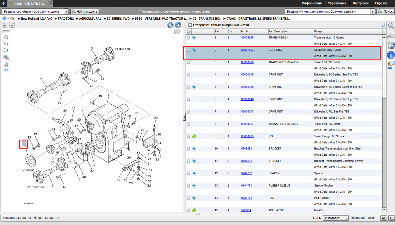
Task: Fit the diagram to the window
Action: point(6,50)
